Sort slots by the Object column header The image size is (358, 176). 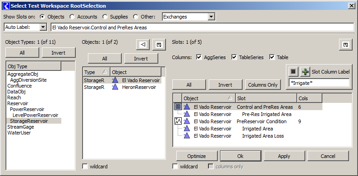pyautogui.click(x=209, y=98)
